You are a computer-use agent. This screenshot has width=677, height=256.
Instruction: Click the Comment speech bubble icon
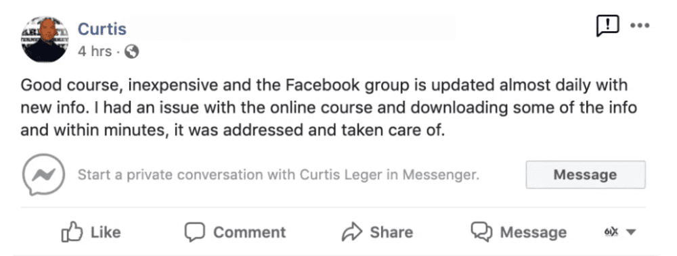click(x=194, y=232)
